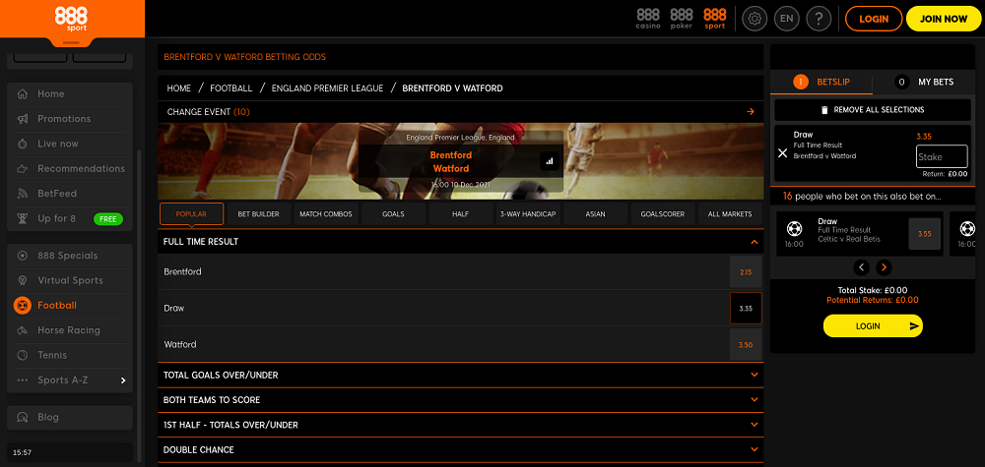Go to England Premier League breadcrumb
Viewport: 985px width, 467px height.
pos(327,88)
